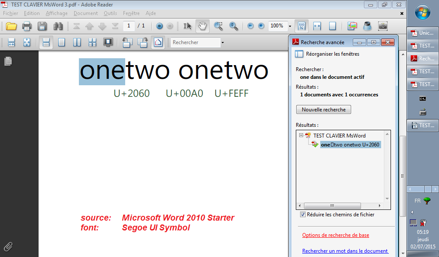Open the Outils menu
The width and height of the screenshot is (439, 257).
click(110, 13)
